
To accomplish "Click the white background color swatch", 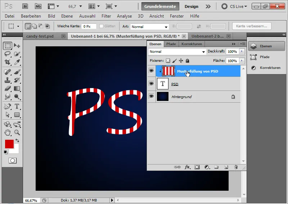I will tap(16, 150).
